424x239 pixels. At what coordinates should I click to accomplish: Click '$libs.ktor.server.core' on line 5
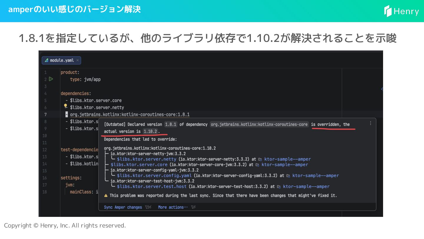(x=96, y=100)
